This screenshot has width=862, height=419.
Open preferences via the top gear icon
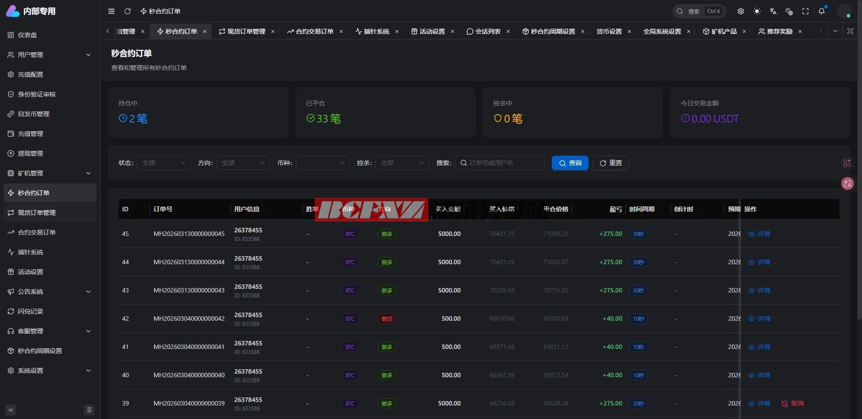741,11
